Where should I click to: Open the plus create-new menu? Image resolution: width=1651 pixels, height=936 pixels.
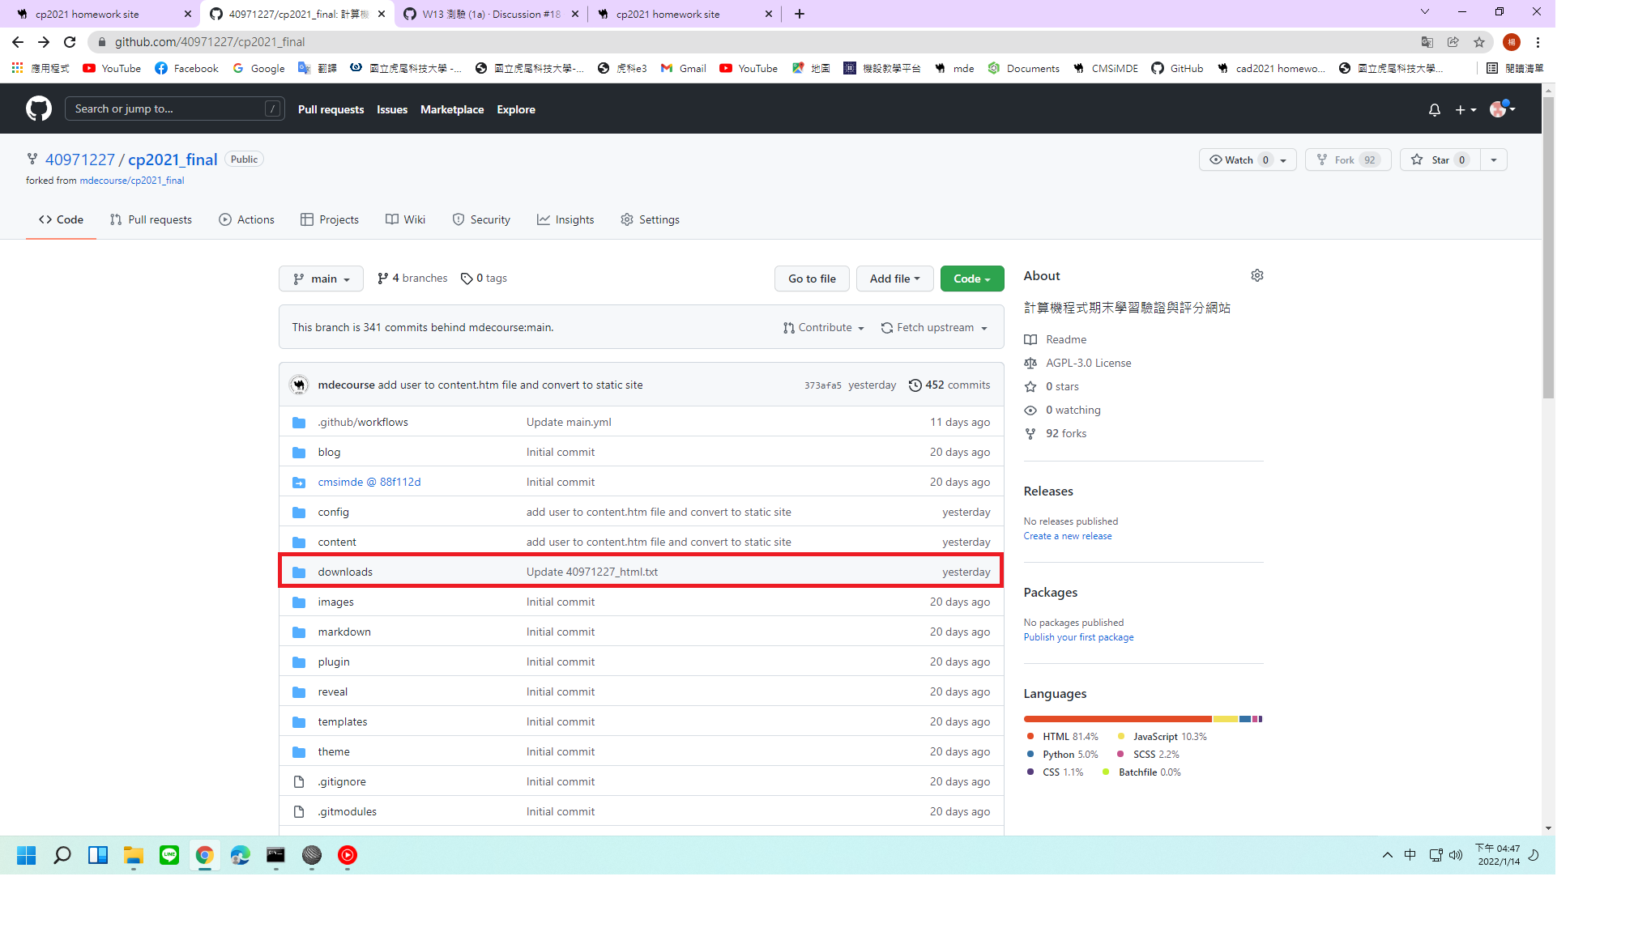(x=1465, y=109)
